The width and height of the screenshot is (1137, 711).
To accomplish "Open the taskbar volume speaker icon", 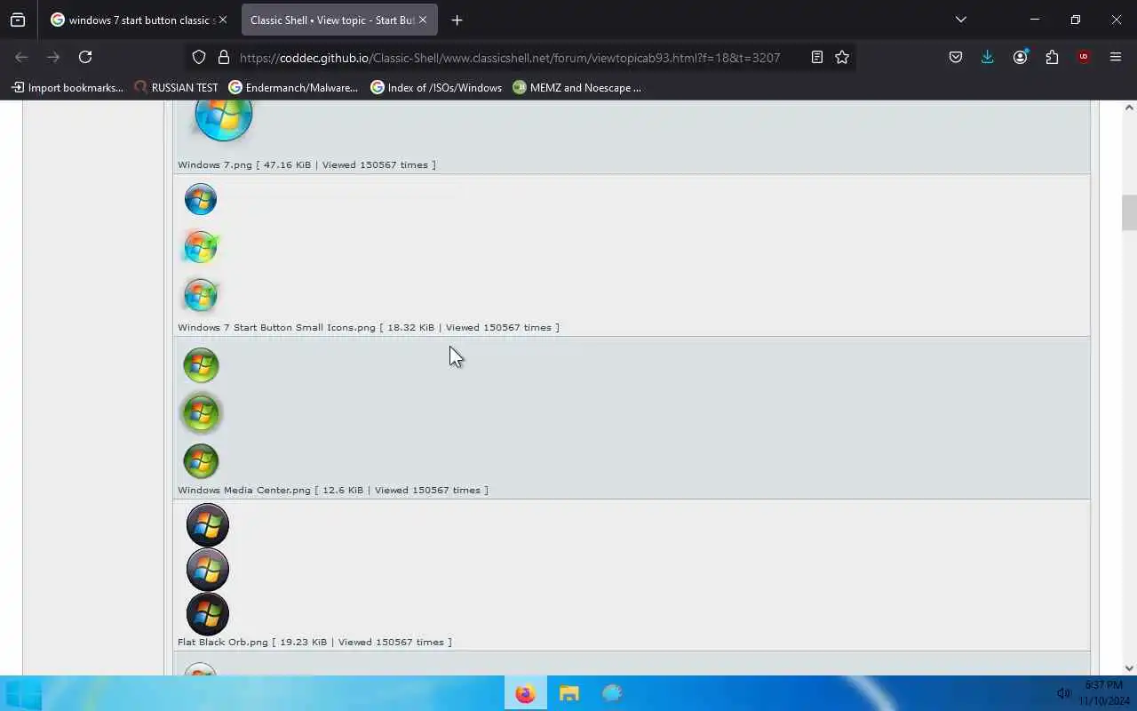I will click(1063, 693).
